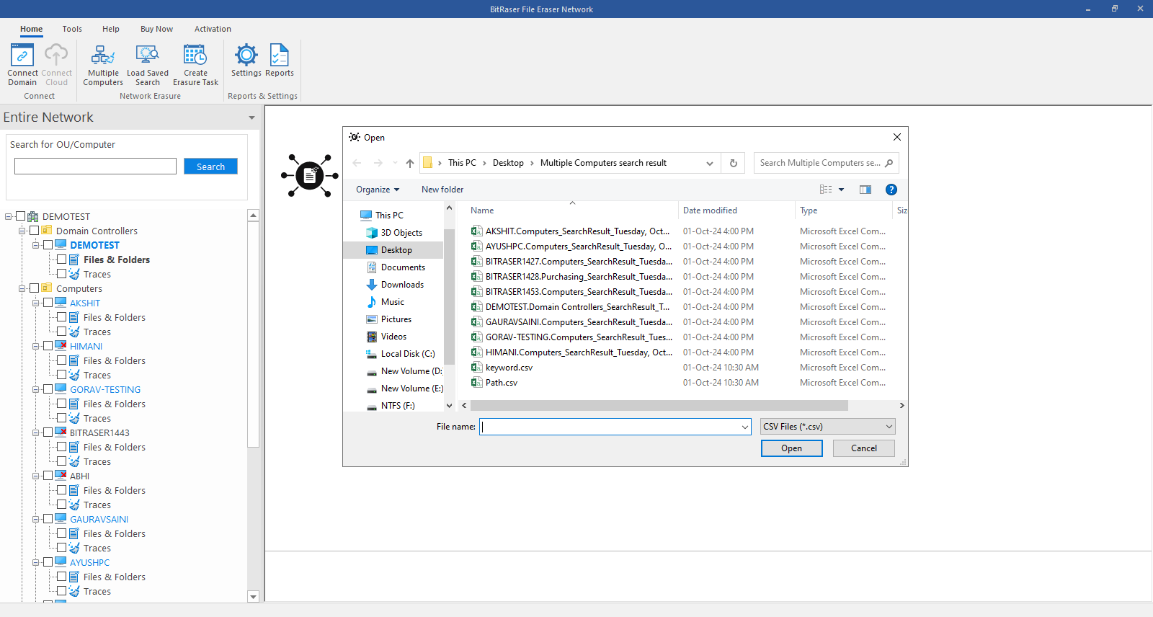Check the Domain Controllers checkbox
The height and width of the screenshot is (617, 1153).
click(x=34, y=231)
